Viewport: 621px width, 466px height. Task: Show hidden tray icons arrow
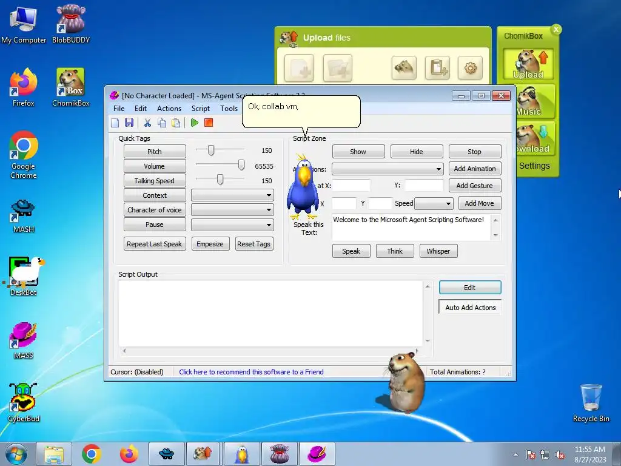515,455
